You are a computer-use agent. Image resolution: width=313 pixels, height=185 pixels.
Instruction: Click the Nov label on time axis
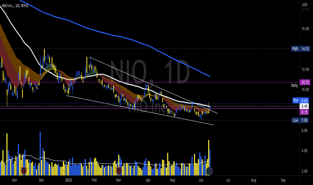tap(14, 180)
